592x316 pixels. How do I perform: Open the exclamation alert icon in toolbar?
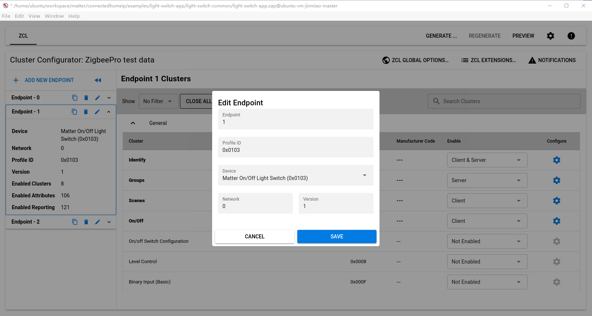tap(571, 36)
